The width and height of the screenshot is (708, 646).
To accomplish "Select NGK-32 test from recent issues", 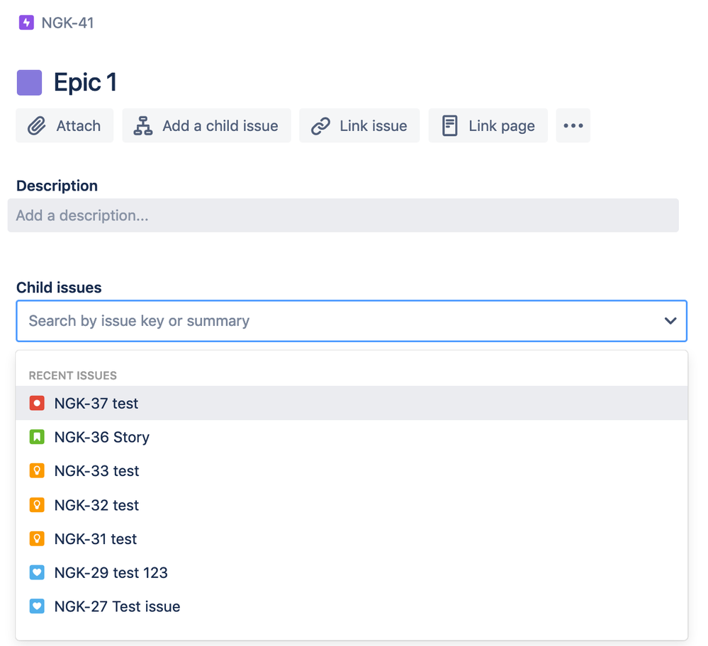I will [x=352, y=505].
